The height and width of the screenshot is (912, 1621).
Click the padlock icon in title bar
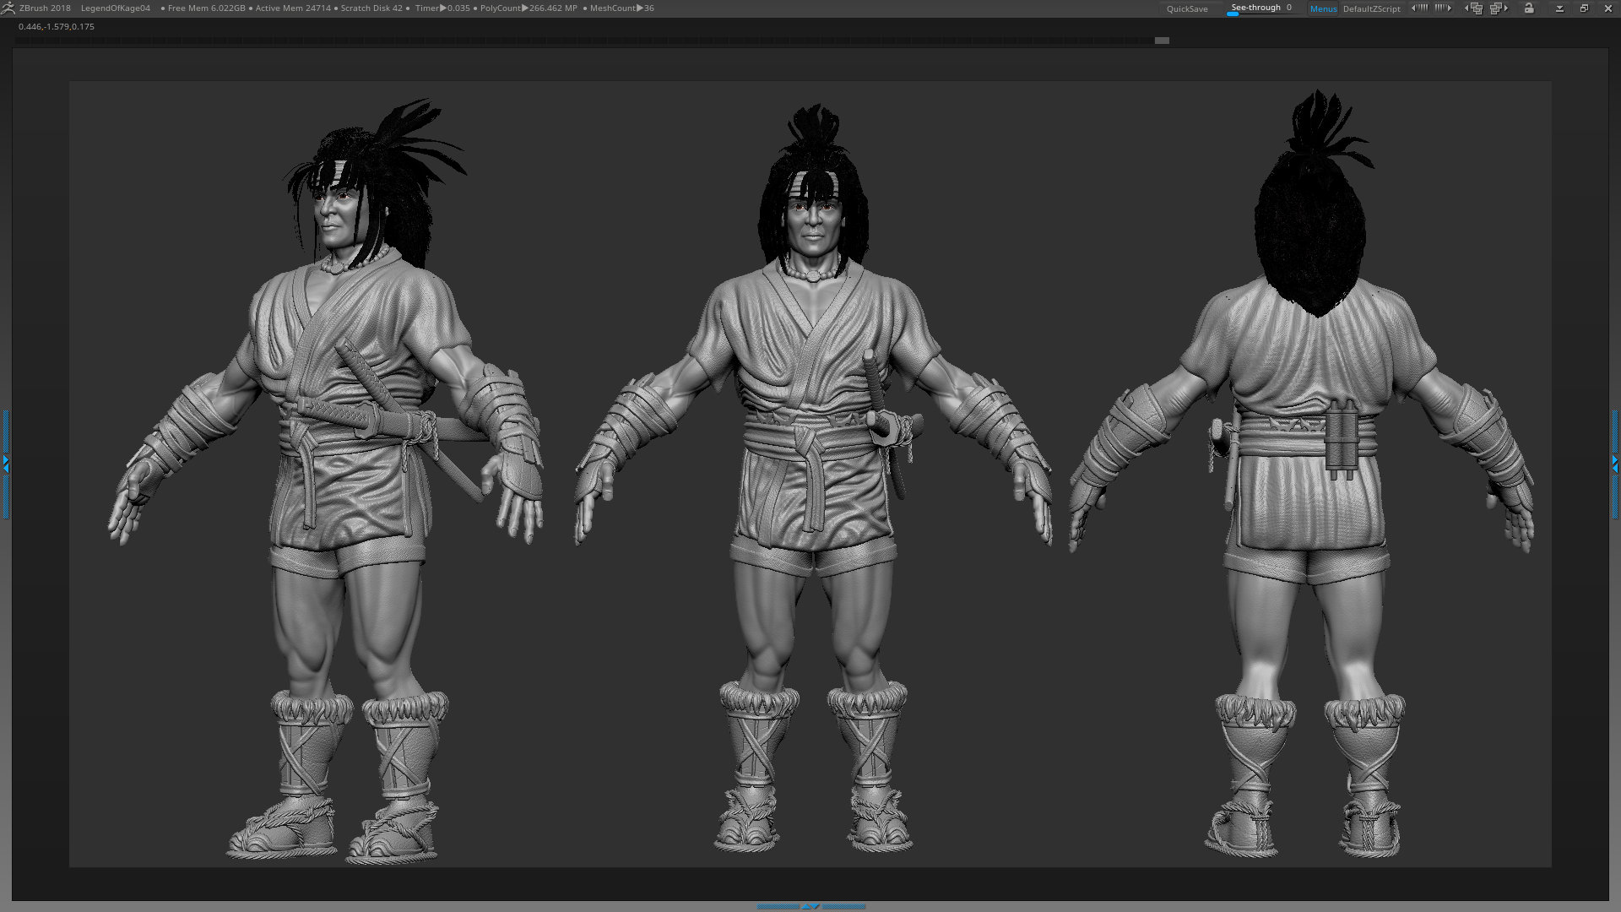[x=1529, y=8]
